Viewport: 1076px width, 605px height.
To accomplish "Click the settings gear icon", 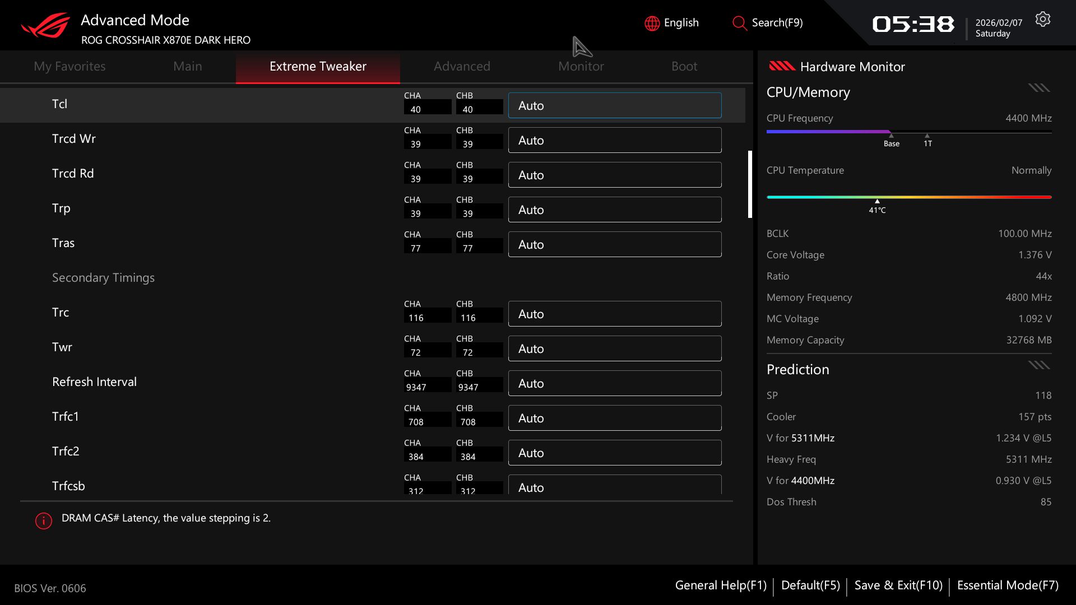I will pos(1042,20).
